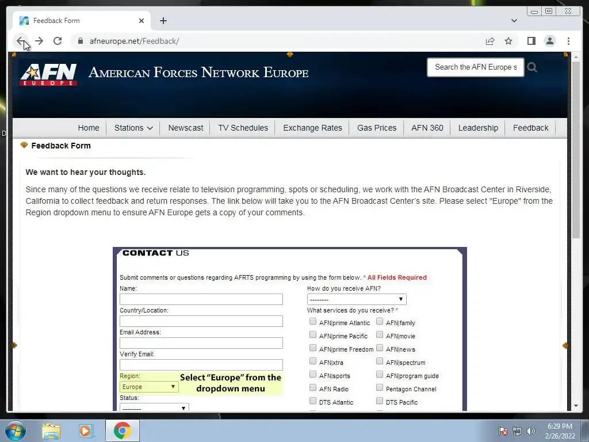
Task: Open TV Schedules from the navigation
Action: [243, 128]
